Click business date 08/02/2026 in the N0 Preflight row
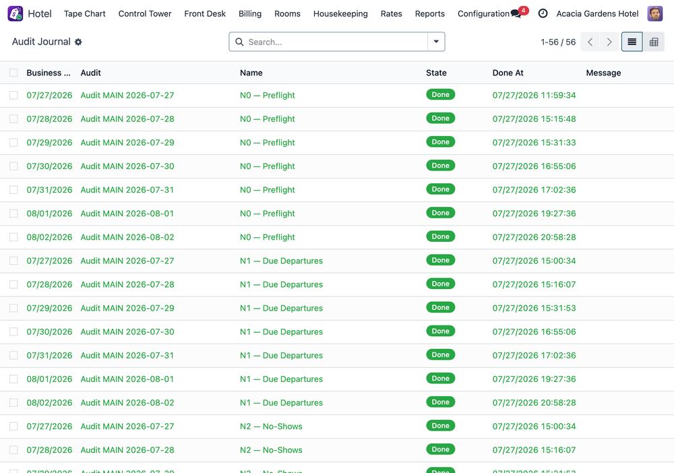 click(x=49, y=237)
